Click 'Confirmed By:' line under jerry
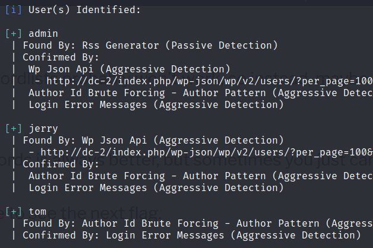This screenshot has height=248, width=373. [61, 164]
